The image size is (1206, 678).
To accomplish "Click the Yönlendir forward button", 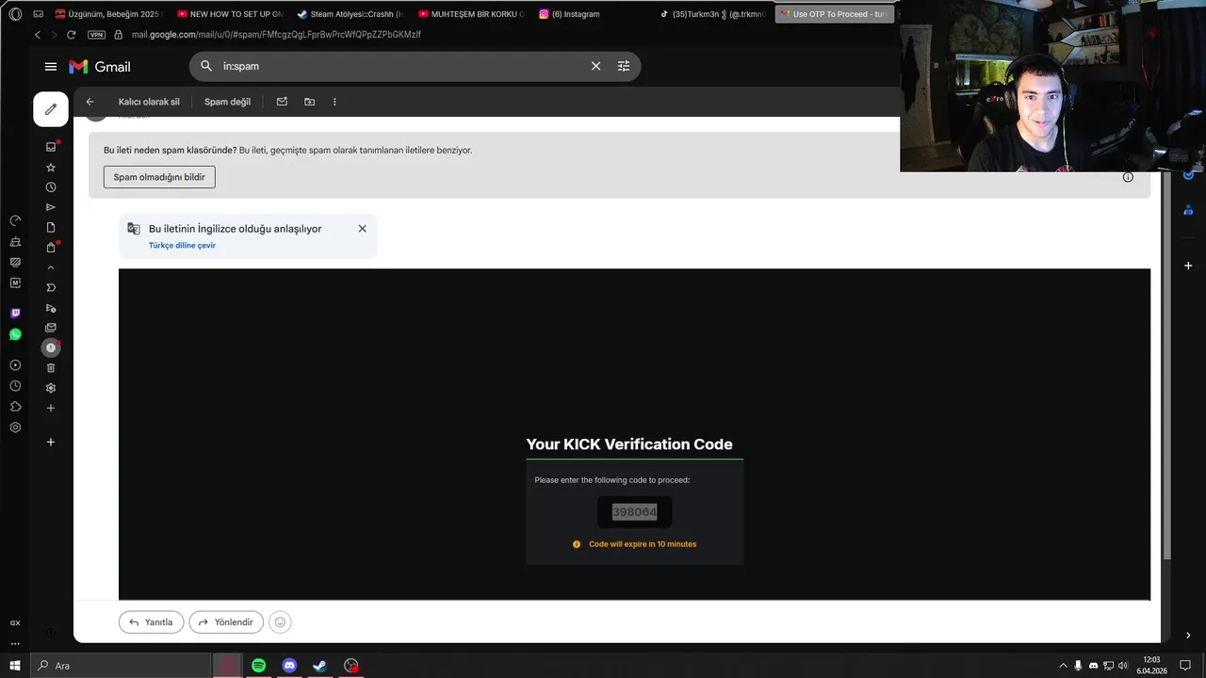I will (226, 622).
